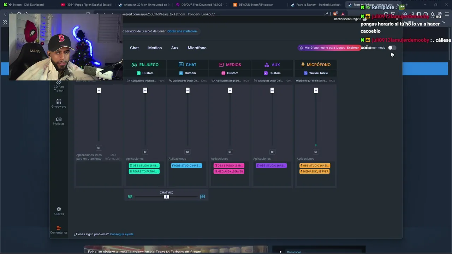Viewport: 452px width, 254px height.
Task: Open Noticias in the sidebar
Action: (59, 121)
